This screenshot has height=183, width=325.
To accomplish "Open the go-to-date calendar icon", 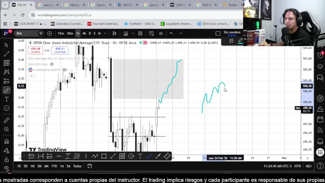I will [x=90, y=166].
